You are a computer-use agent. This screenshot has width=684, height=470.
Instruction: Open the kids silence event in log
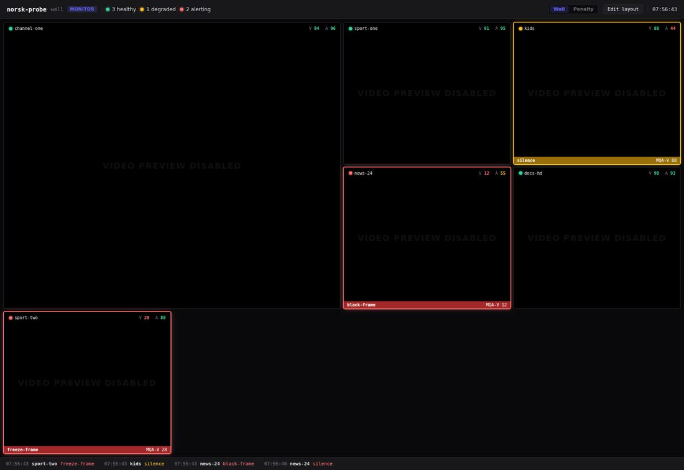pos(134,464)
